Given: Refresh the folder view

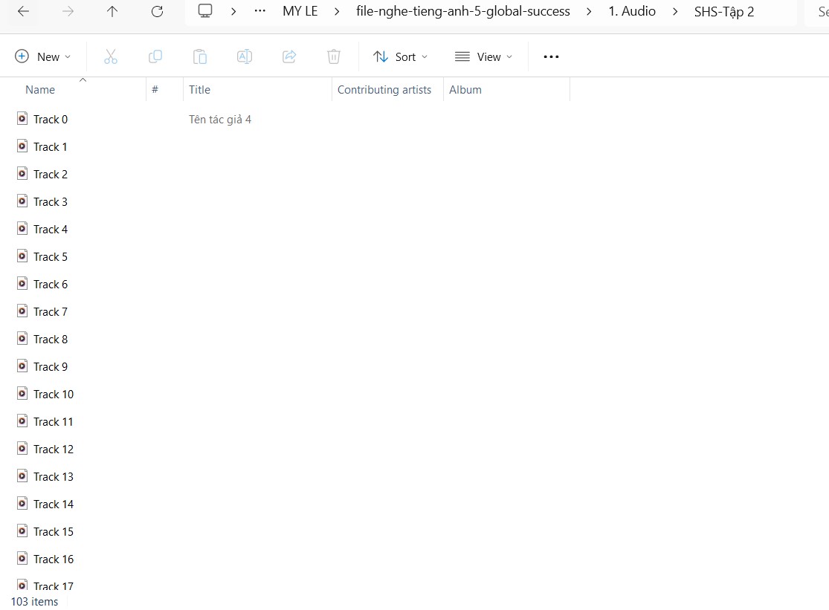Looking at the screenshot, I should coord(156,11).
